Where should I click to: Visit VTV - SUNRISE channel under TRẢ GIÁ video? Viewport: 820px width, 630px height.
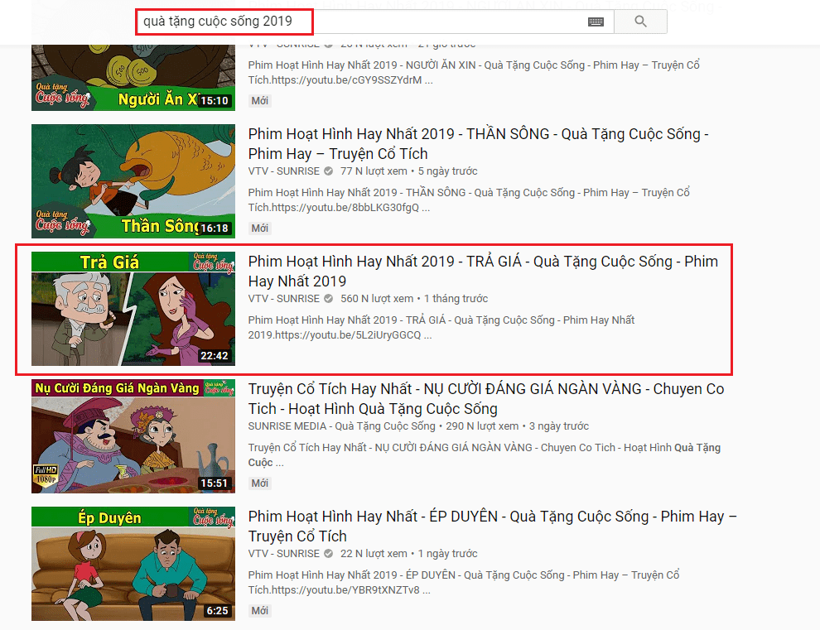click(x=283, y=299)
